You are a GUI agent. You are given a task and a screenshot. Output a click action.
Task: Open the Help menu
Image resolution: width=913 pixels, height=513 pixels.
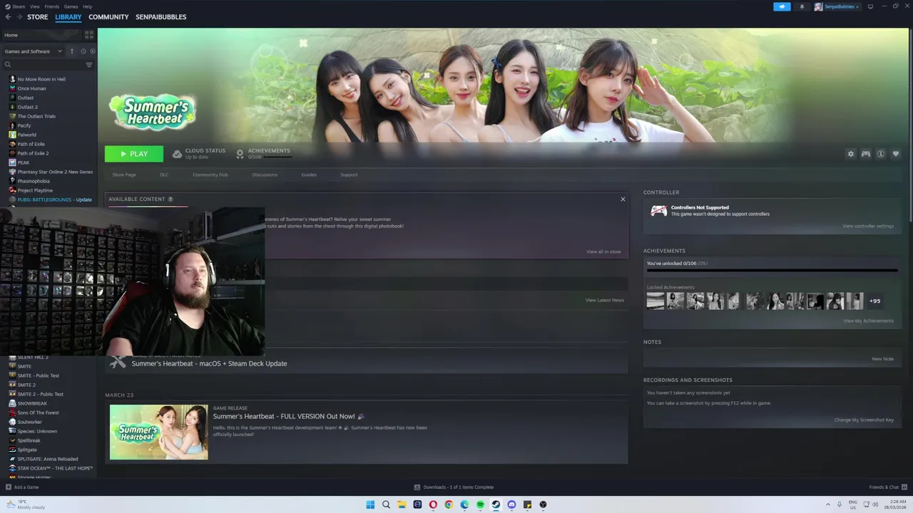coord(87,6)
